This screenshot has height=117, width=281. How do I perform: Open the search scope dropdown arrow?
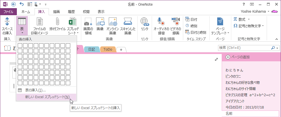click(278, 48)
